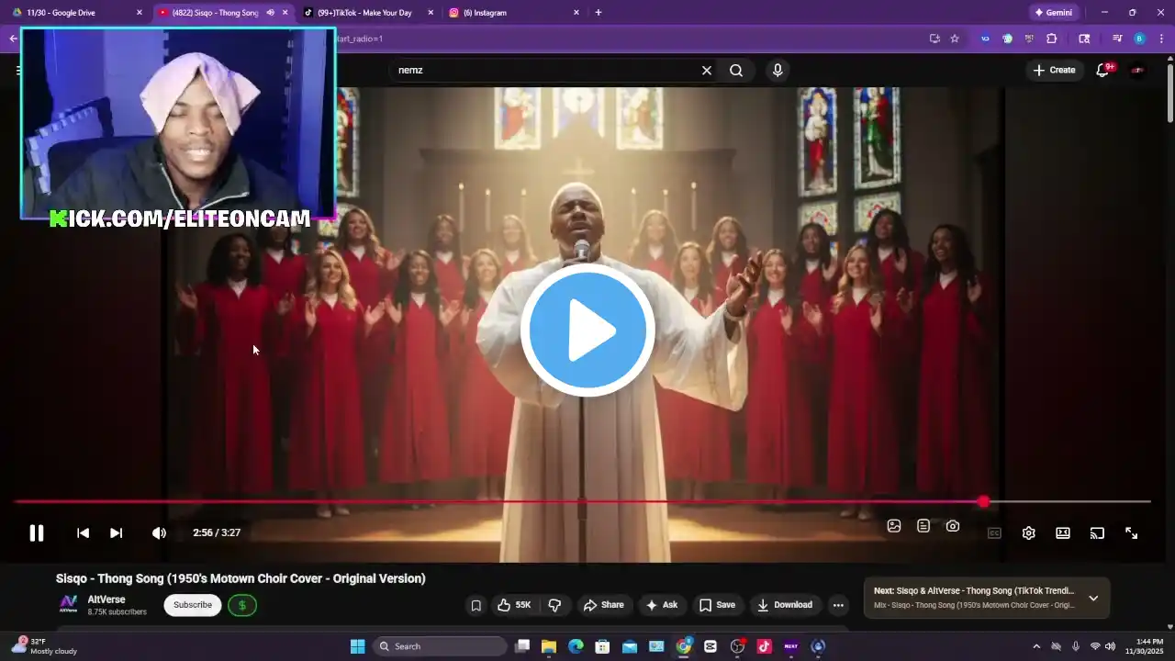Image resolution: width=1175 pixels, height=661 pixels.
Task: Switch to the TikTok browser tab
Action: pos(363,13)
